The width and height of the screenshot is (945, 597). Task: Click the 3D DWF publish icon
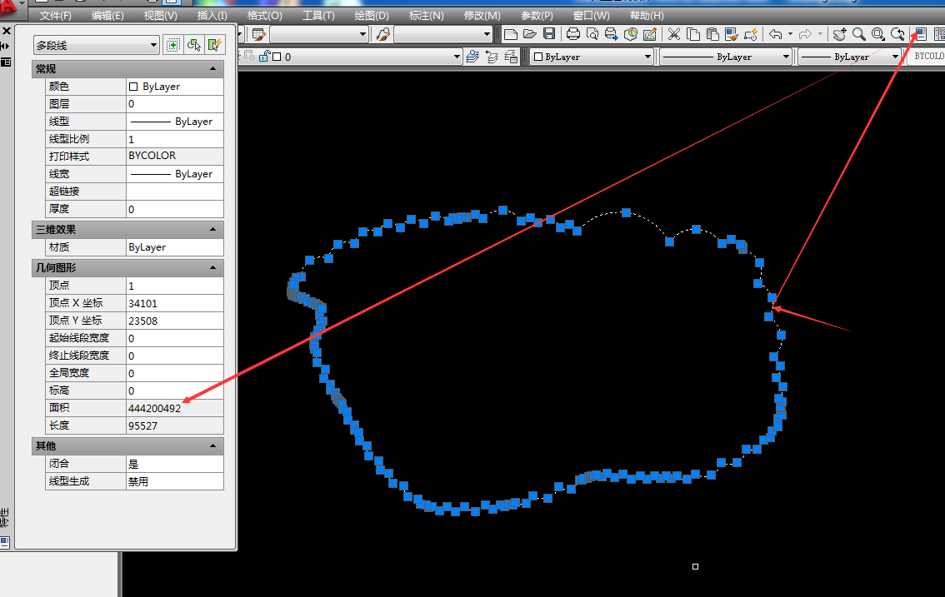click(630, 34)
